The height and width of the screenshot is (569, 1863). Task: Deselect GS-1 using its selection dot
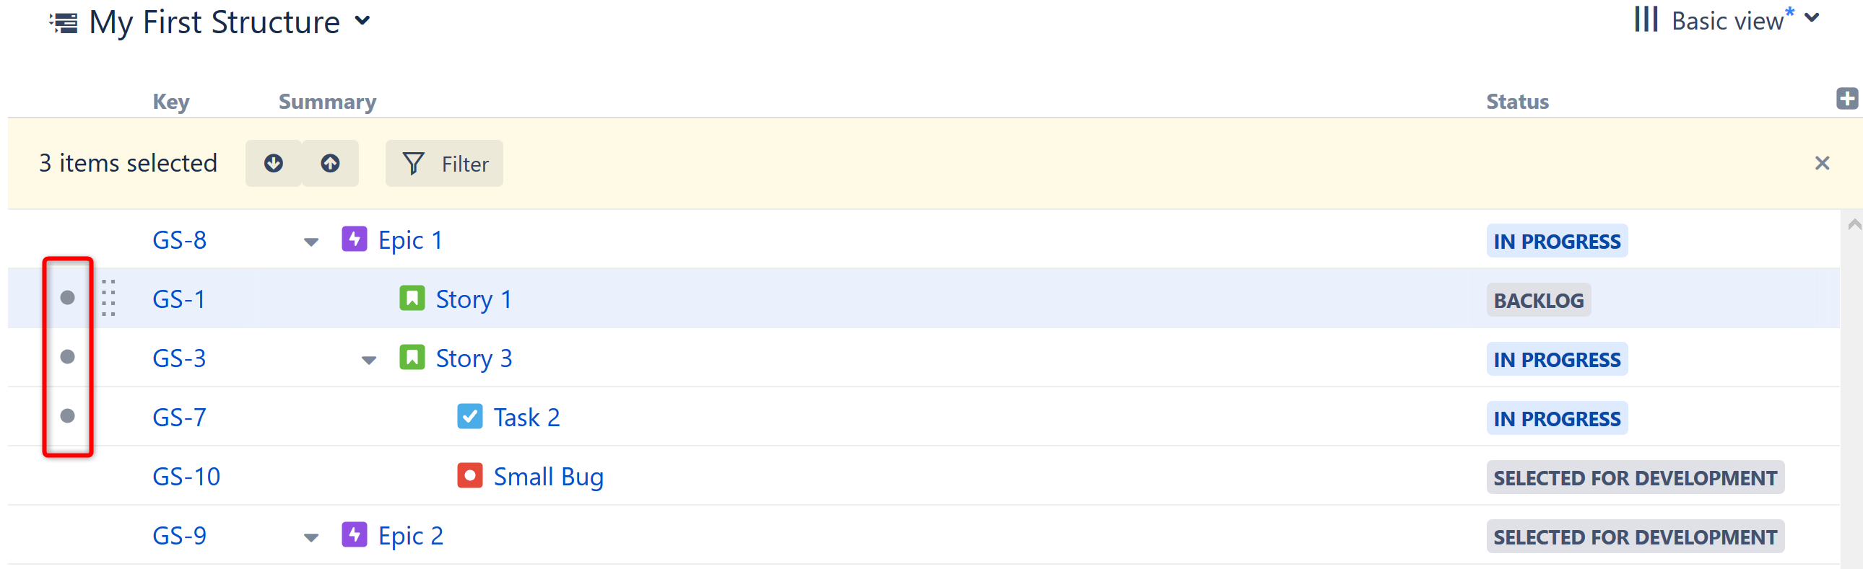click(67, 299)
